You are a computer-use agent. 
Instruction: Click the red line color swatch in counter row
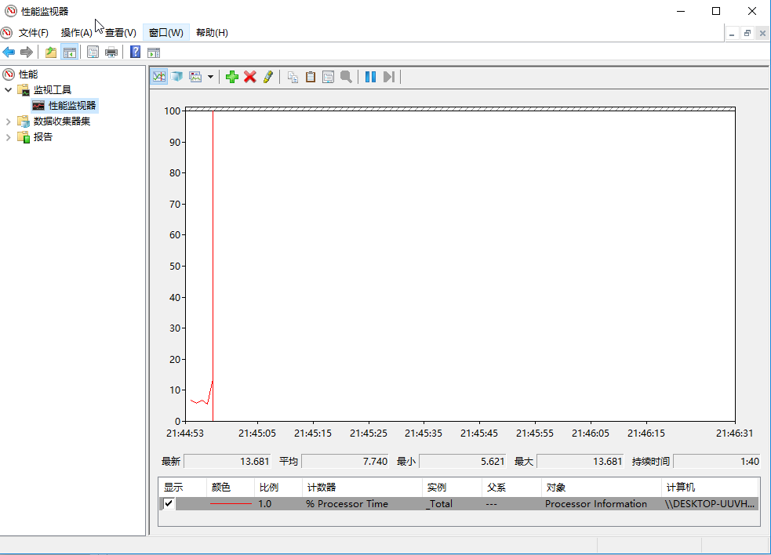(x=231, y=503)
